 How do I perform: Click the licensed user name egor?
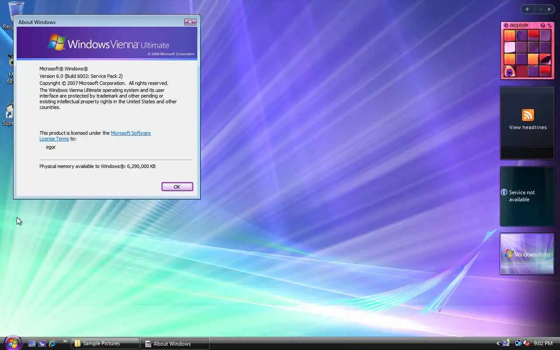(51, 147)
